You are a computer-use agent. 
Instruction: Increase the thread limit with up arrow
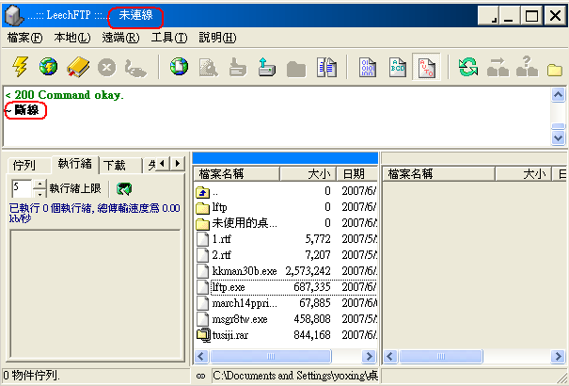[x=40, y=184]
